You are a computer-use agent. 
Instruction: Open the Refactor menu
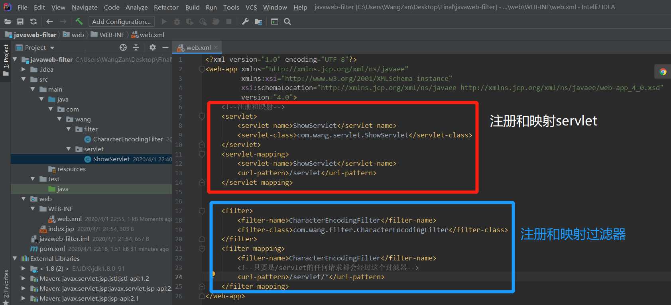point(166,7)
